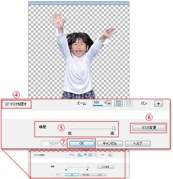173x179 pixels.
Task: Click the 精度 slider handle in enlarged panel
Action: coord(113,128)
